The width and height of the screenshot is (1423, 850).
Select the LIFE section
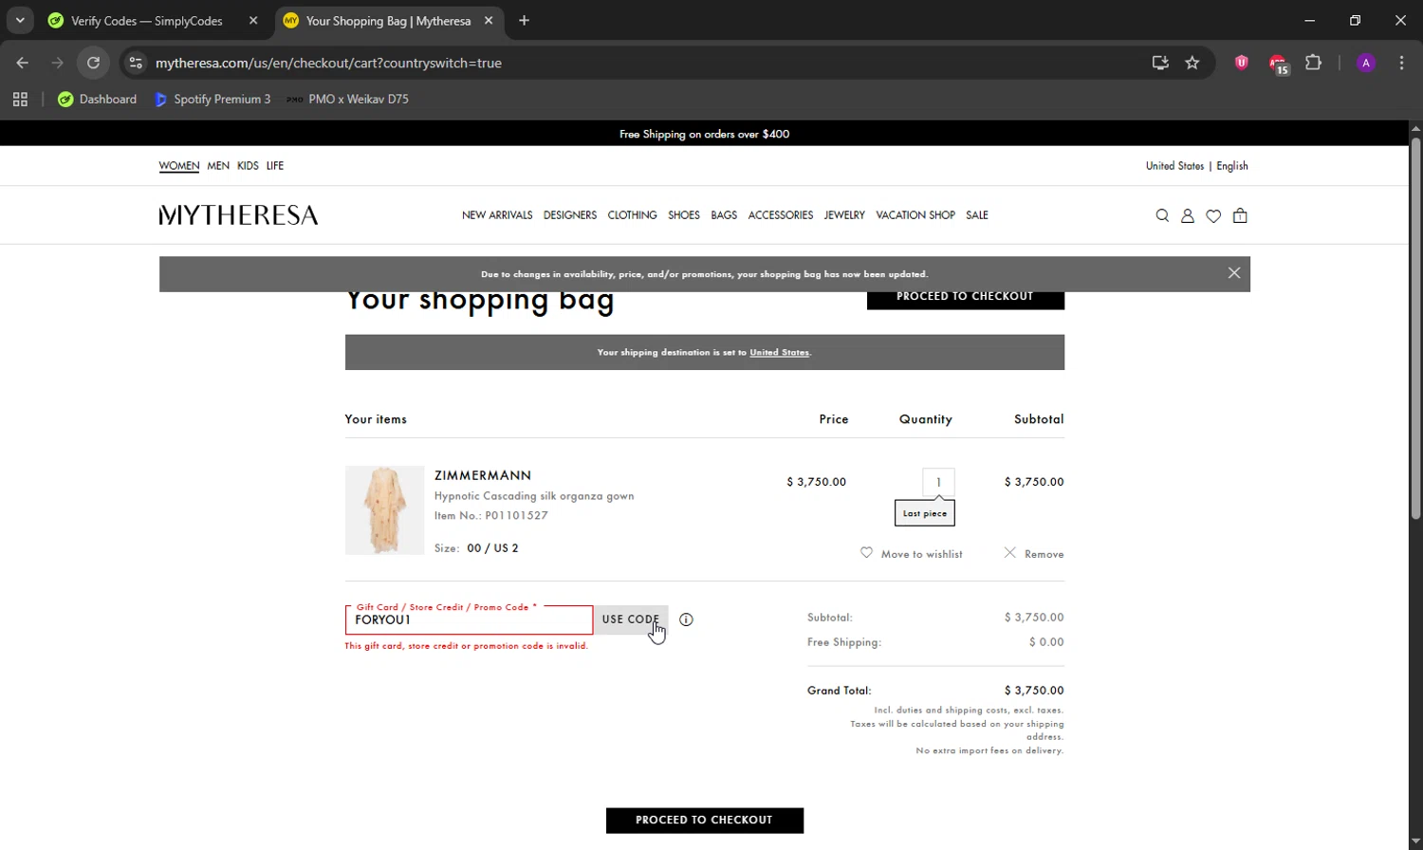[275, 165]
